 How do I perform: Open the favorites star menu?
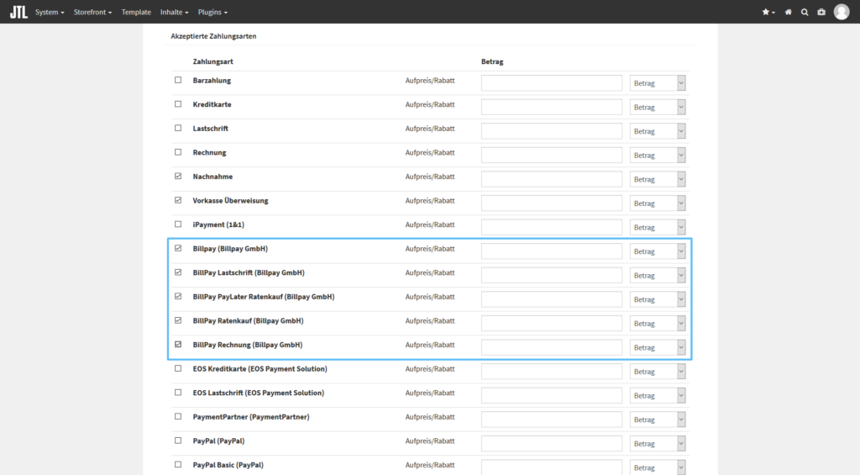tap(768, 13)
